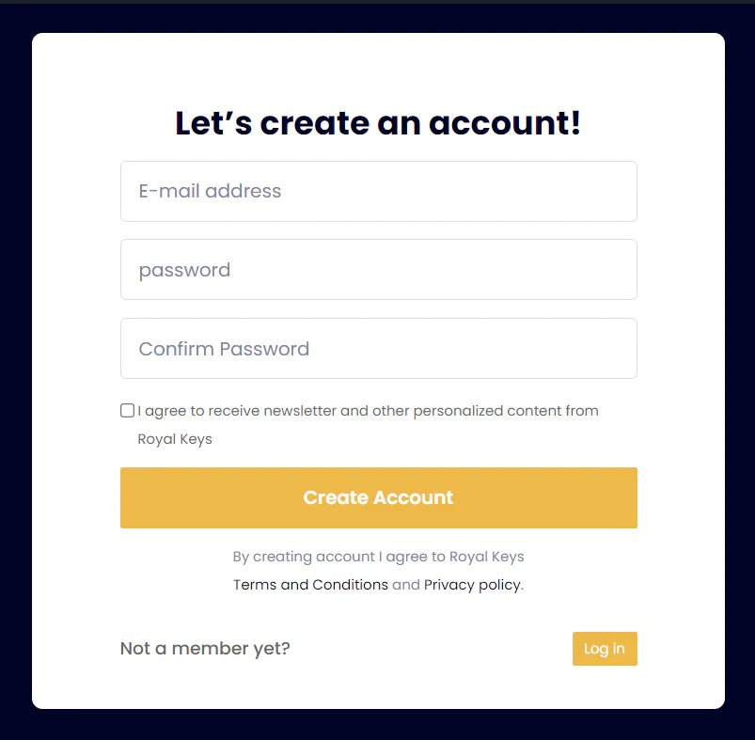Click "Royal Keys" in the account agreement line
The width and height of the screenshot is (755, 740).
(x=486, y=557)
